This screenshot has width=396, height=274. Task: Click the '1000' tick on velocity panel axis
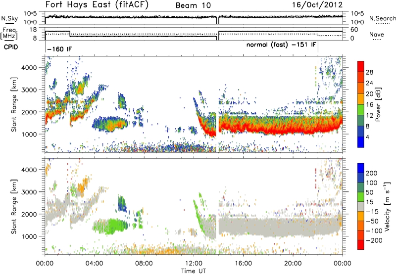pos(29,236)
